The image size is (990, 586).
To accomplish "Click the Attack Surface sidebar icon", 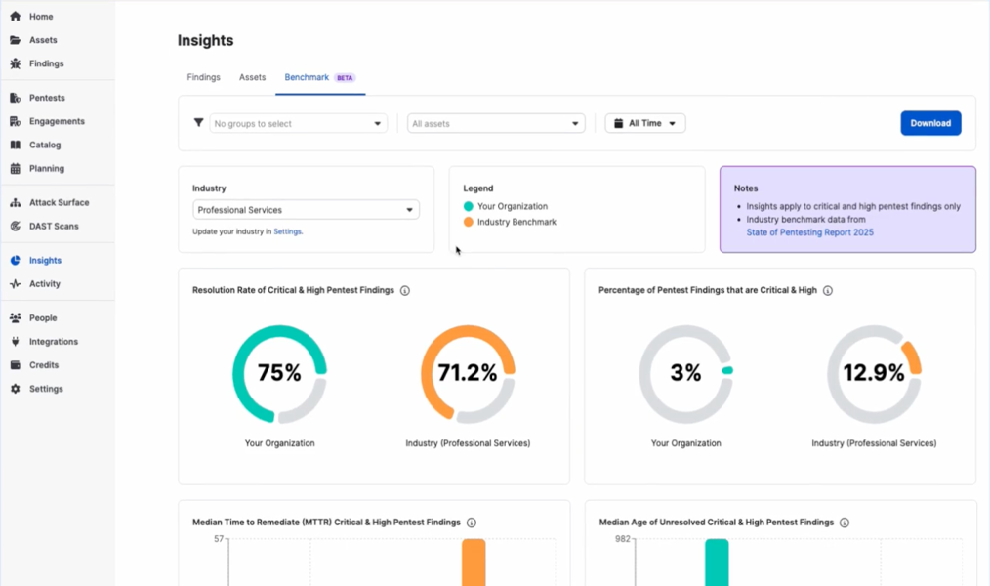I will coord(16,203).
